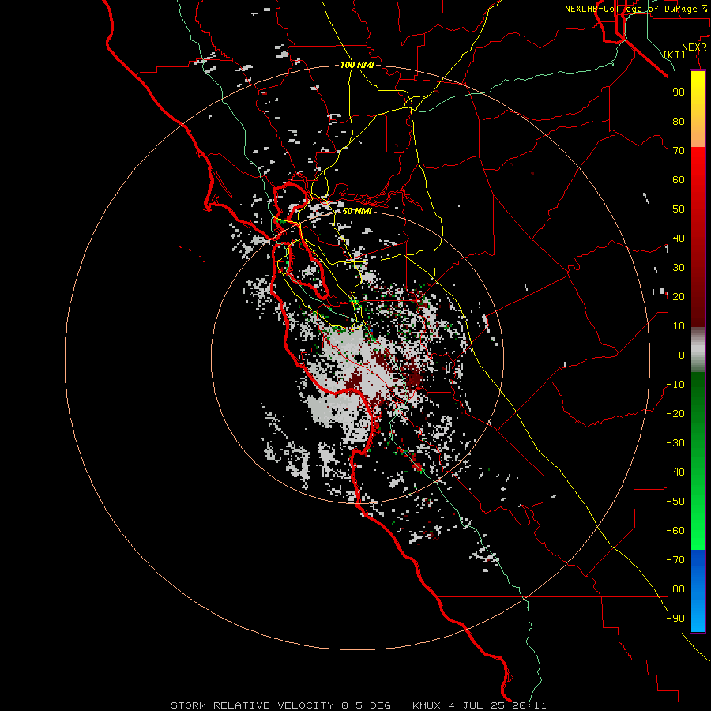
Task: Click the -60 value on velocity scale
Action: click(x=675, y=531)
